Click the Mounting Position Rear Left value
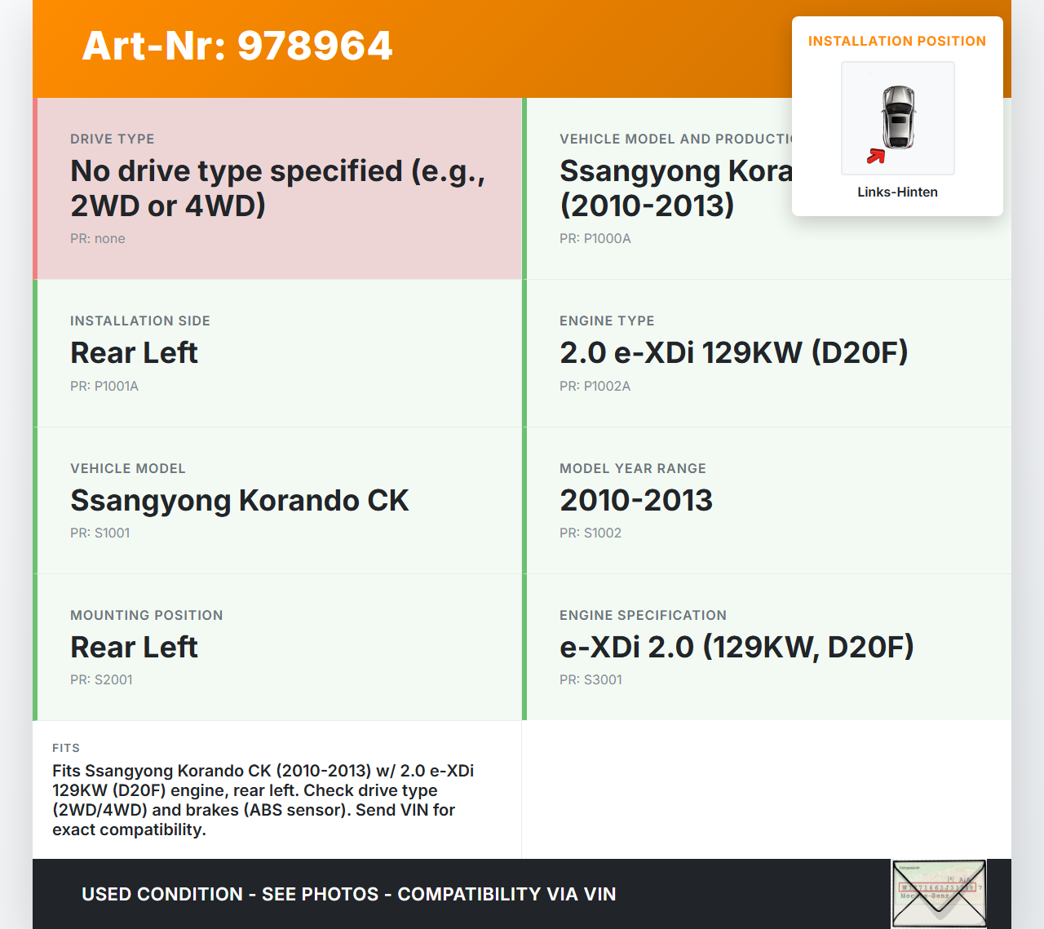The height and width of the screenshot is (929, 1044). coord(134,647)
